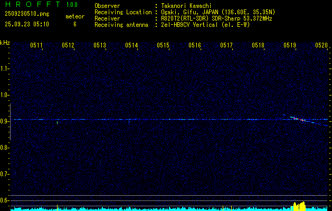Click the 'Observer' field label

tap(107, 6)
